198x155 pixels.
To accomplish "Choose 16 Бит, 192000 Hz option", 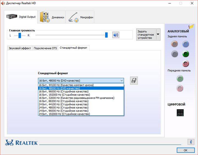I will click(x=81, y=95).
